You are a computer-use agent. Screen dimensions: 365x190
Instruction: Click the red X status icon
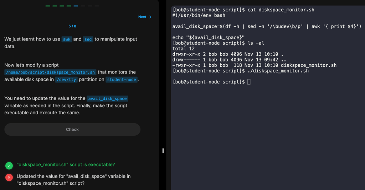[x=9, y=177]
